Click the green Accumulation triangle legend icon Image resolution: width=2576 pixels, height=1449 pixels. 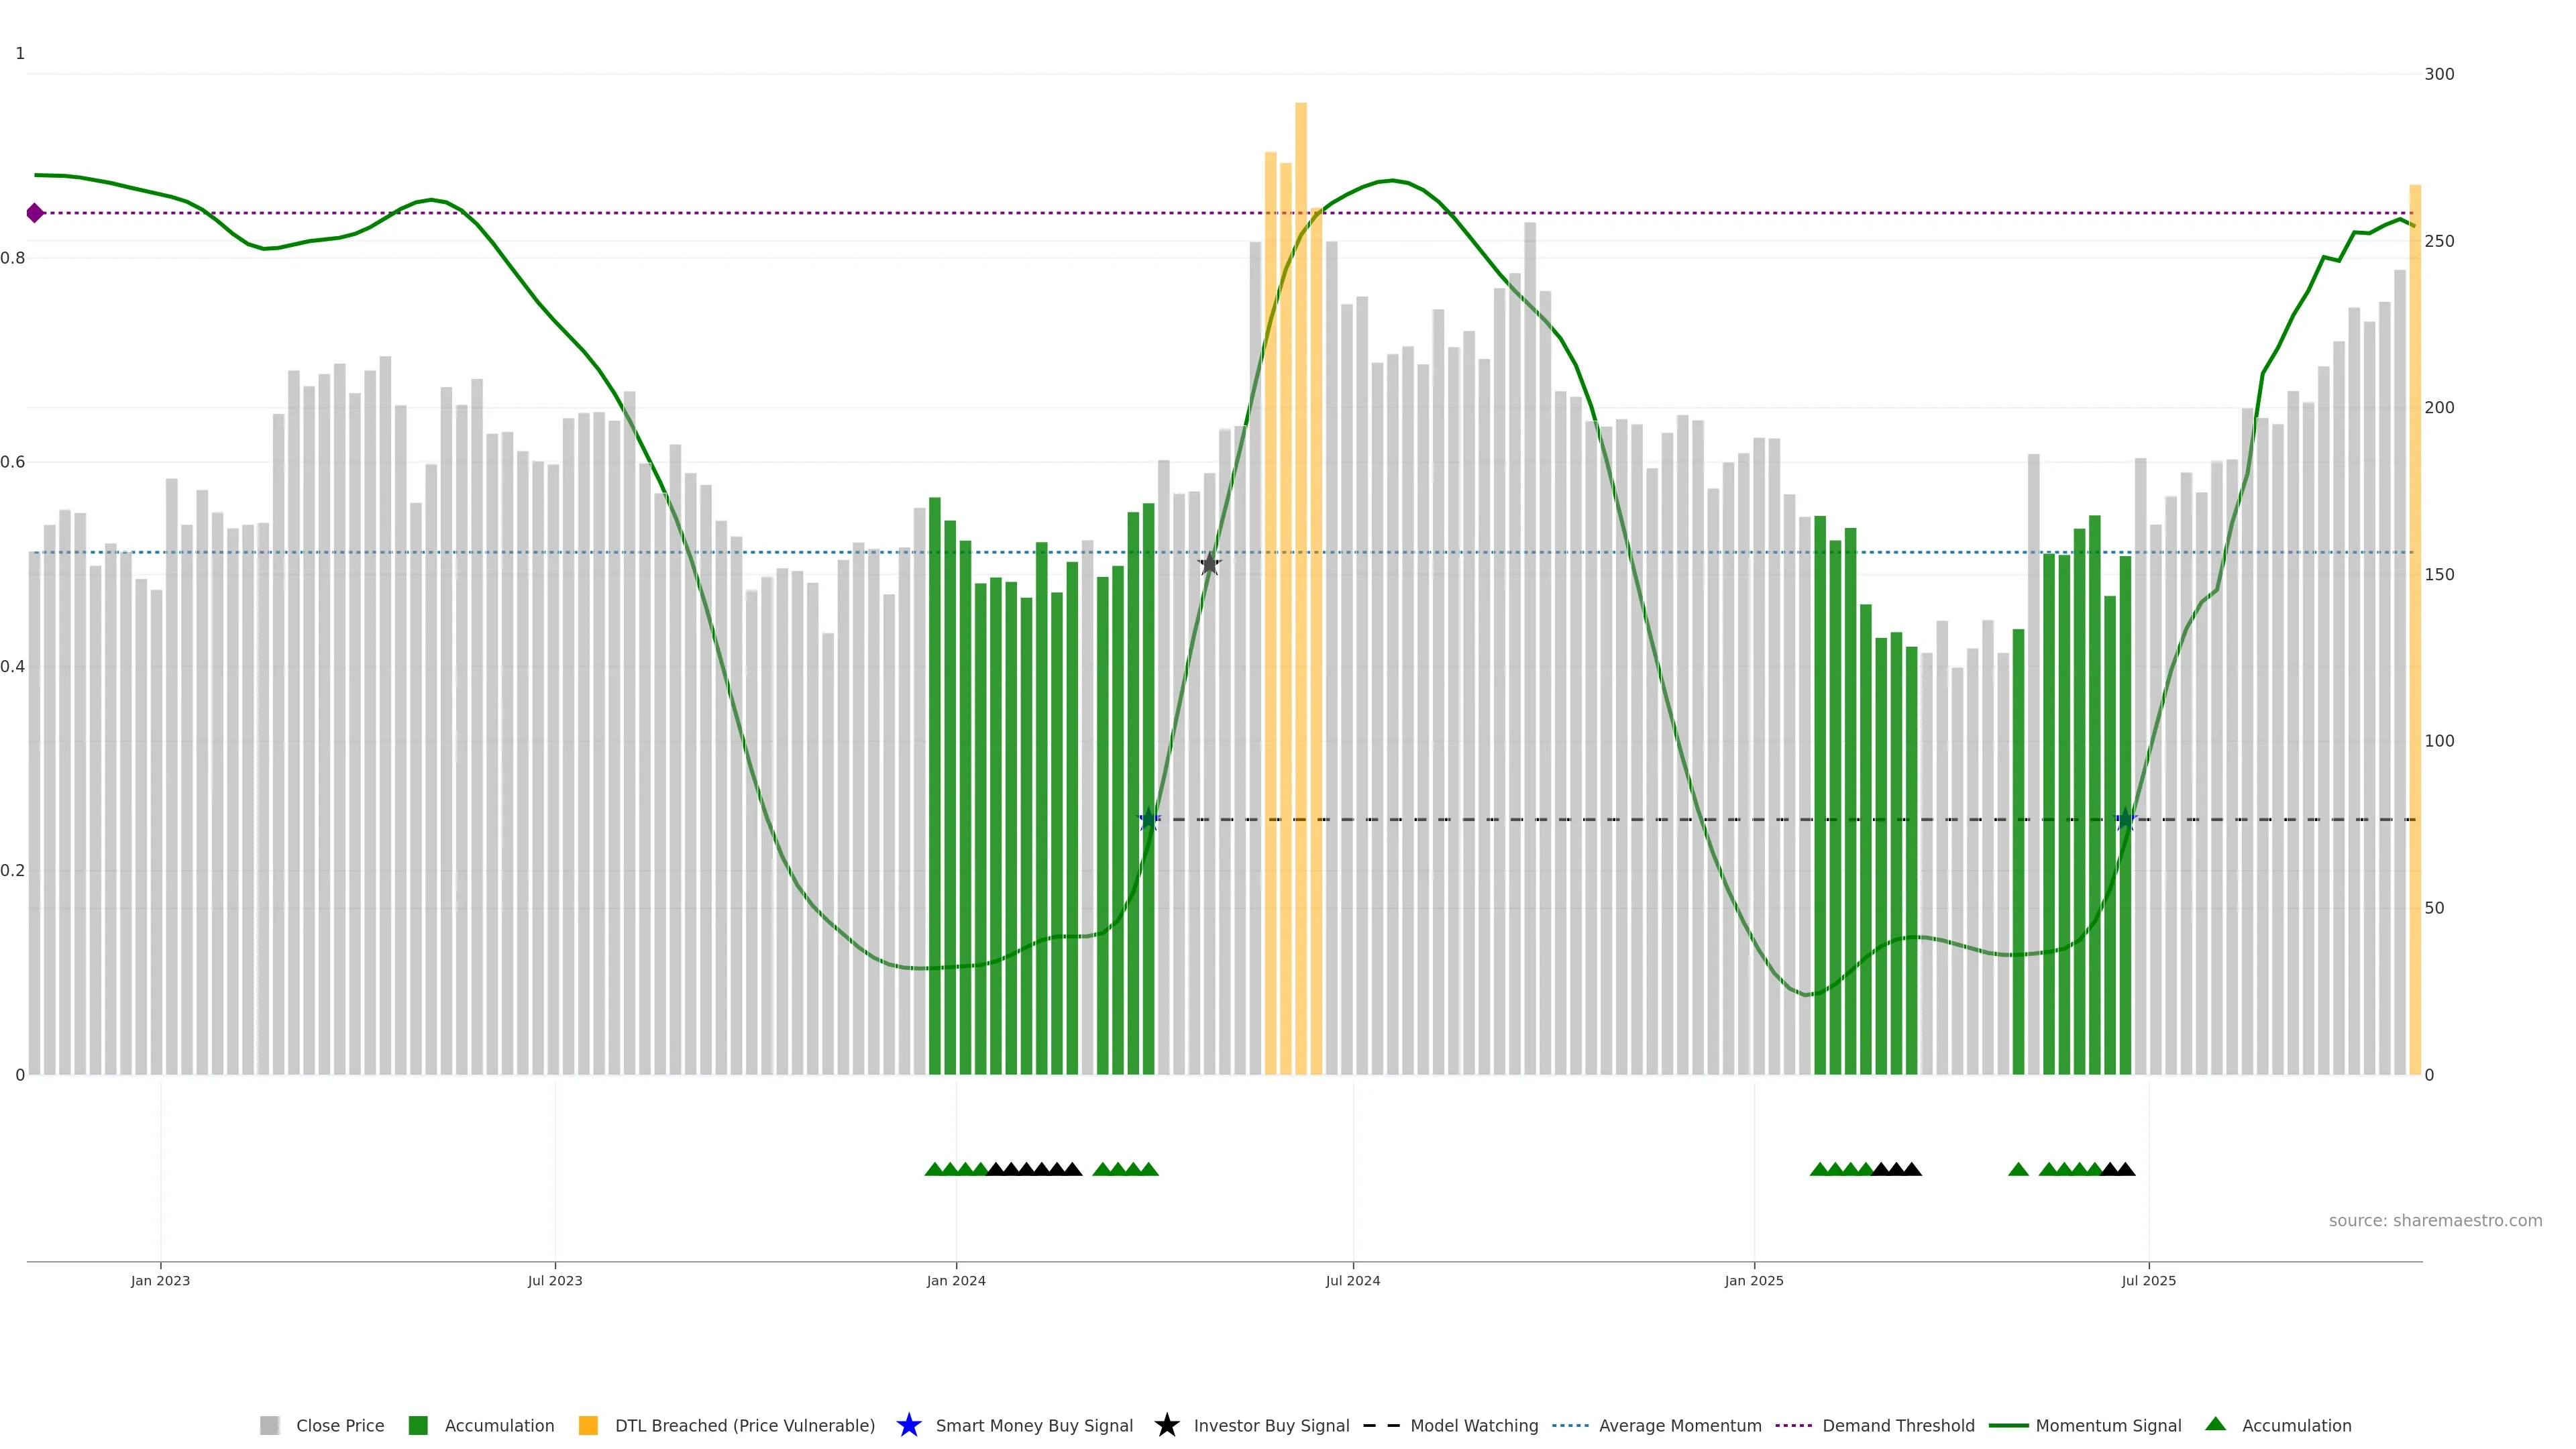point(2215,1424)
